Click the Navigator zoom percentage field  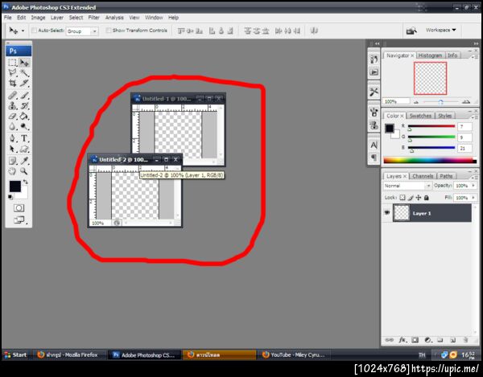tap(396, 101)
